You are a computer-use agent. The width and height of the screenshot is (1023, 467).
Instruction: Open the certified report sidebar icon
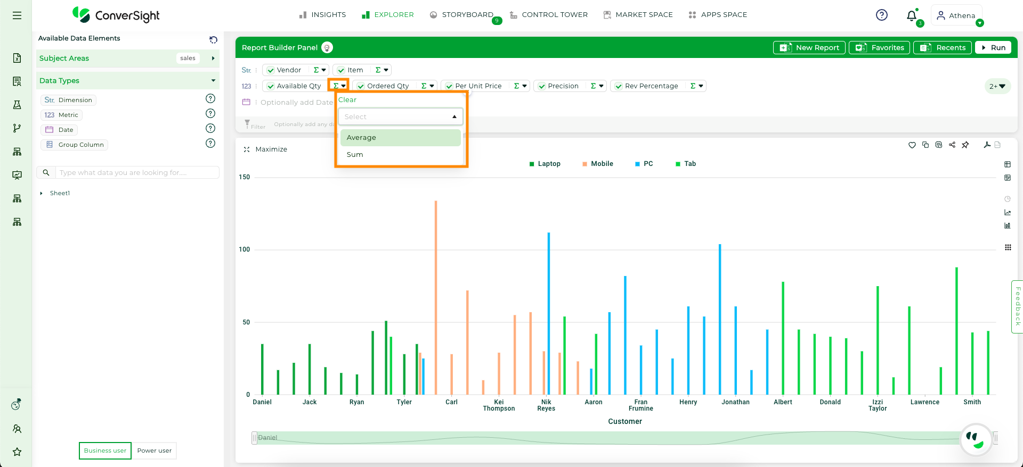(17, 81)
